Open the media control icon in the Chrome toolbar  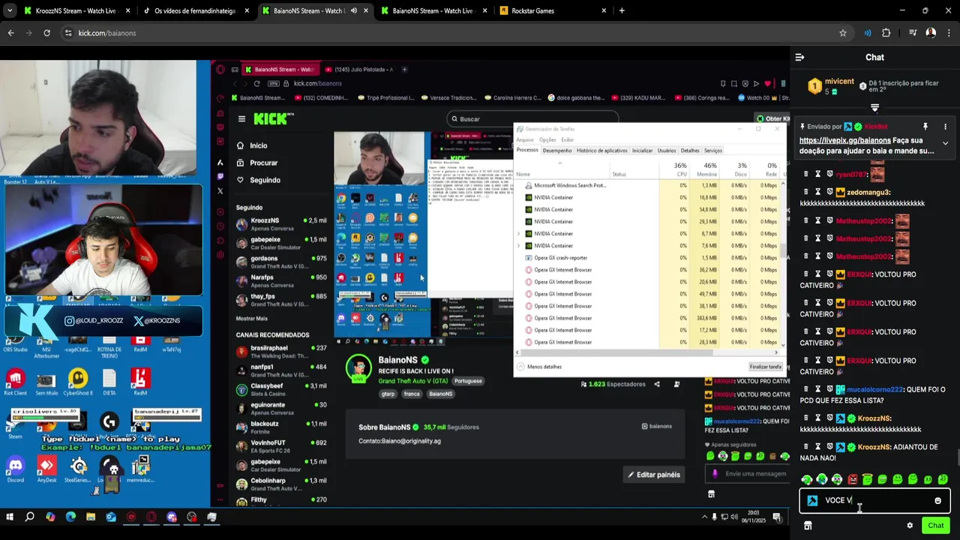(913, 33)
